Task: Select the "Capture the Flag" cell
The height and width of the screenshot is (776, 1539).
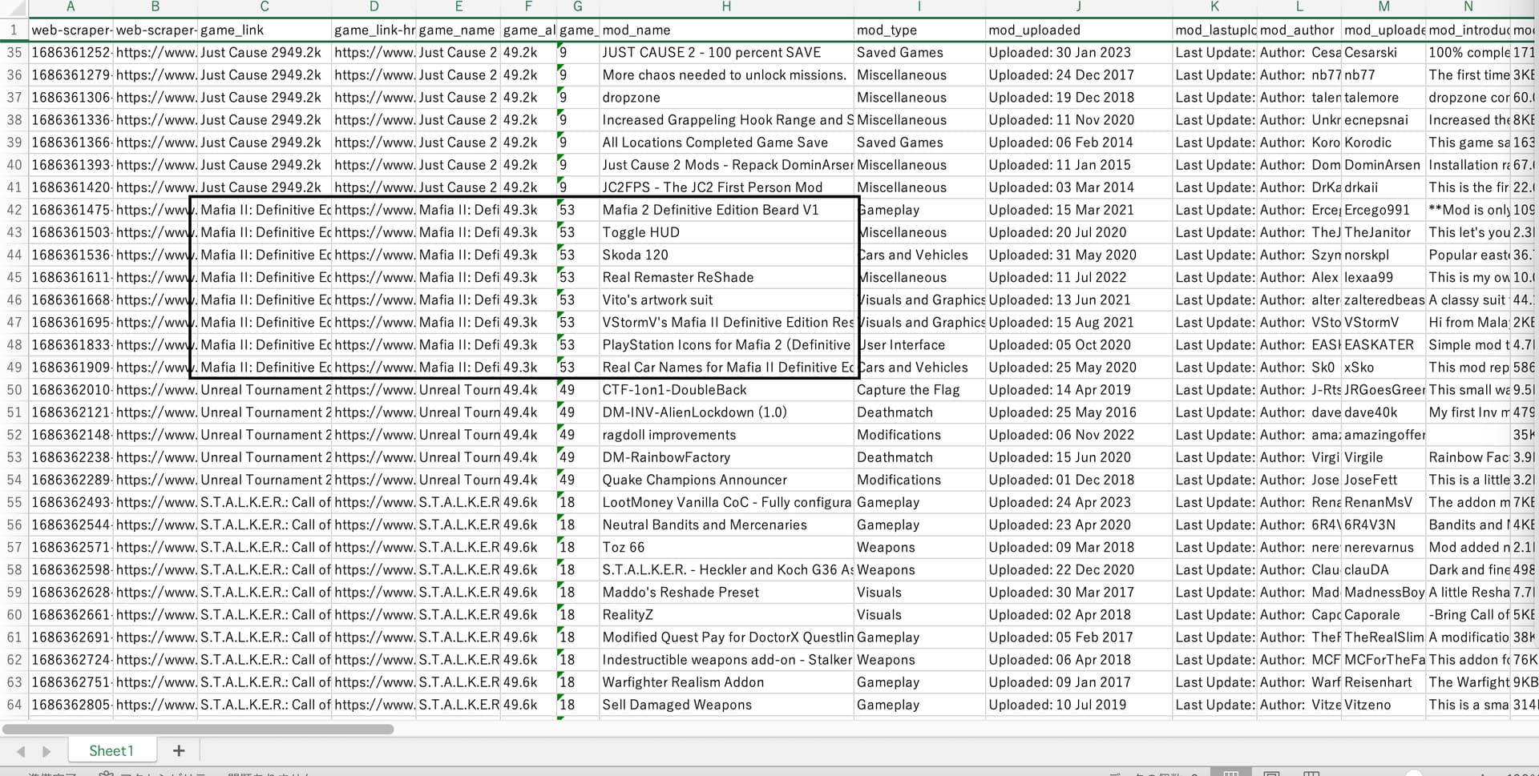Action: pos(919,390)
